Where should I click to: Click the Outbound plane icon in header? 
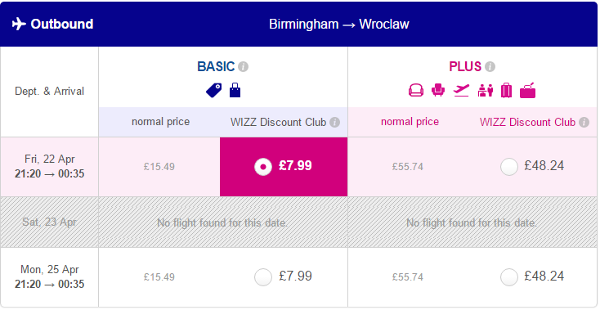tap(19, 24)
